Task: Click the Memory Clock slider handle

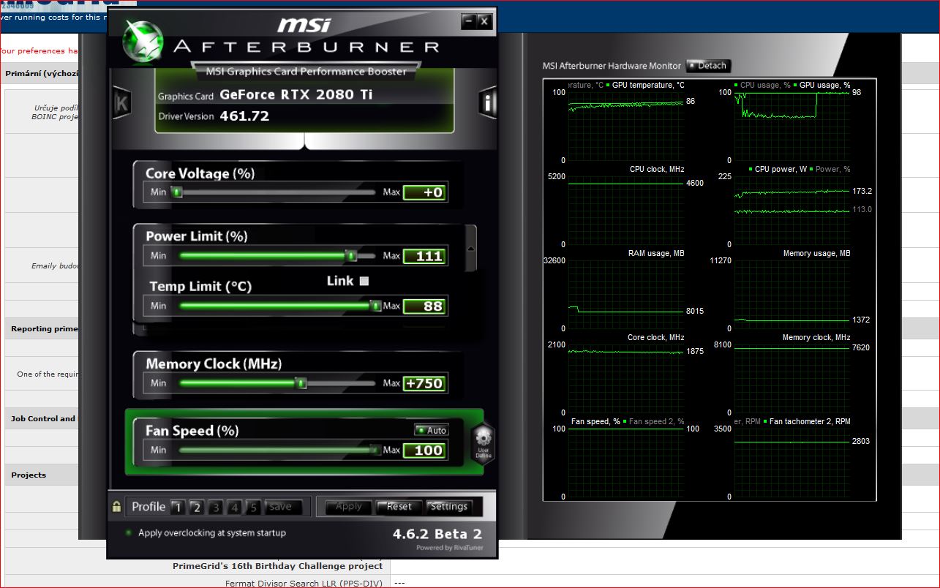Action: [x=300, y=382]
